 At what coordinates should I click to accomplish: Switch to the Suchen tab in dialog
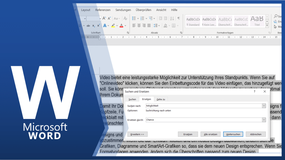132,99
